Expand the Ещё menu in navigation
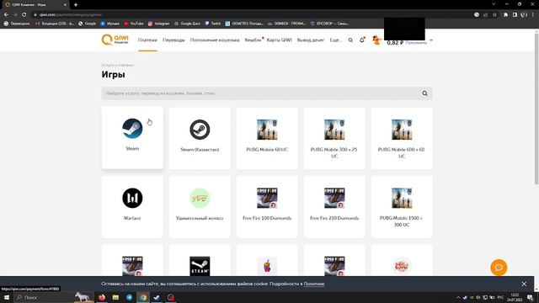This screenshot has width=539, height=303. (x=335, y=40)
